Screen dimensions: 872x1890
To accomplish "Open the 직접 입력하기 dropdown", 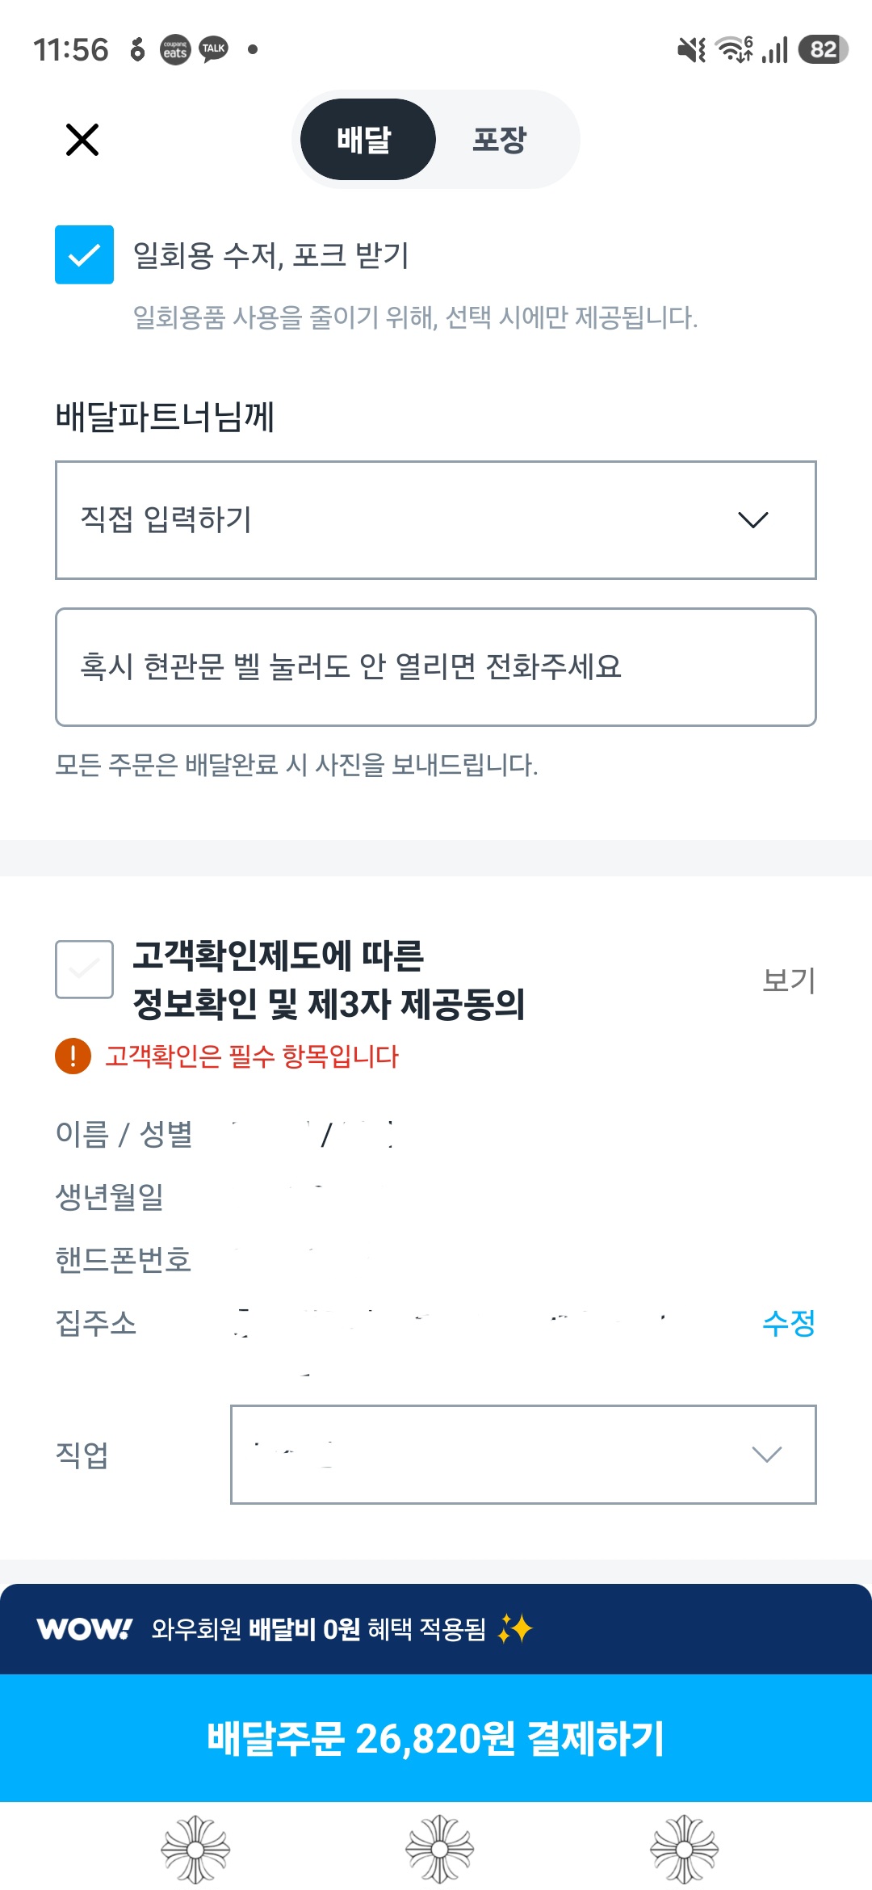I will tap(435, 520).
